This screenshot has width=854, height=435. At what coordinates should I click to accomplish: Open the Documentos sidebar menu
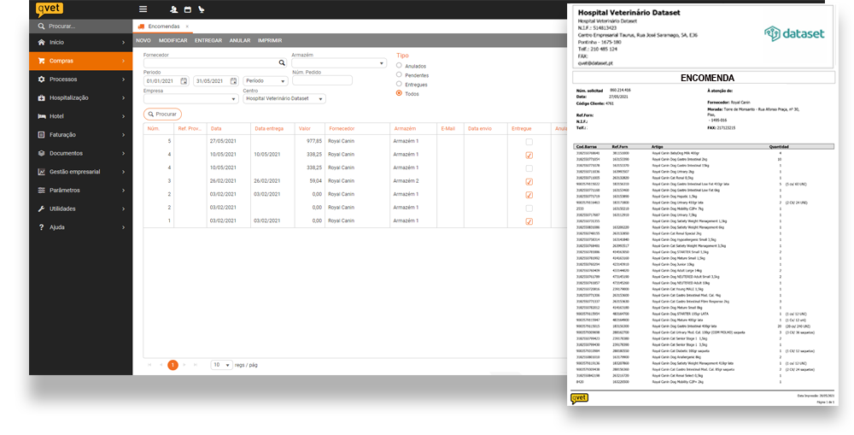tap(80, 153)
